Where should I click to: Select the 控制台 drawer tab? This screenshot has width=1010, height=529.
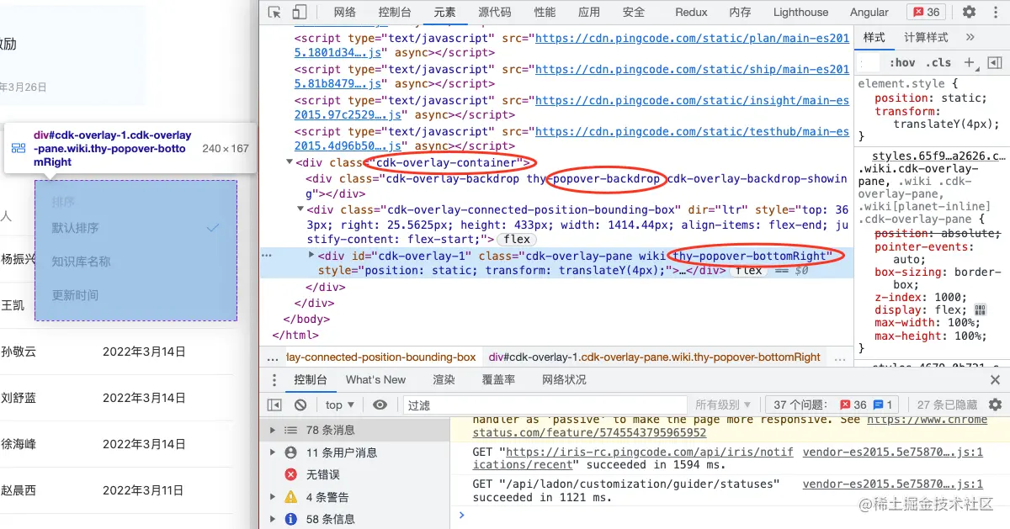point(311,380)
